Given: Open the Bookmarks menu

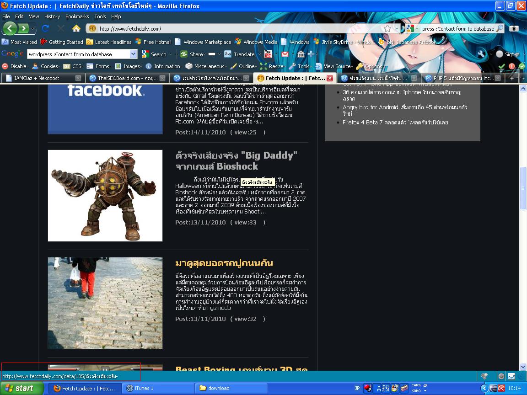Looking at the screenshot, I should coord(77,16).
